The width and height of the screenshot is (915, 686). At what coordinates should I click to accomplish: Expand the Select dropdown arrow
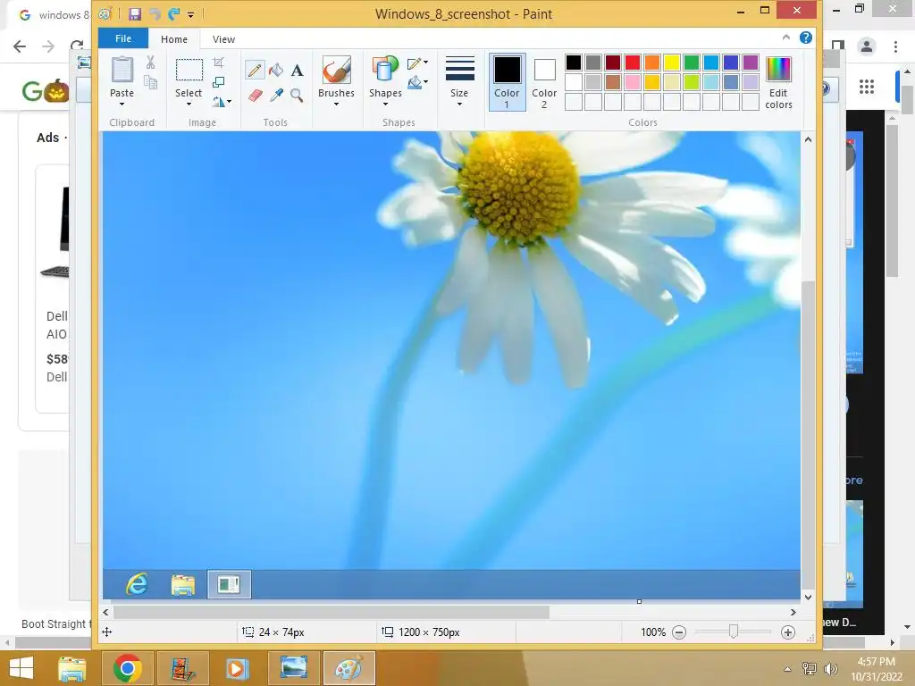[189, 105]
